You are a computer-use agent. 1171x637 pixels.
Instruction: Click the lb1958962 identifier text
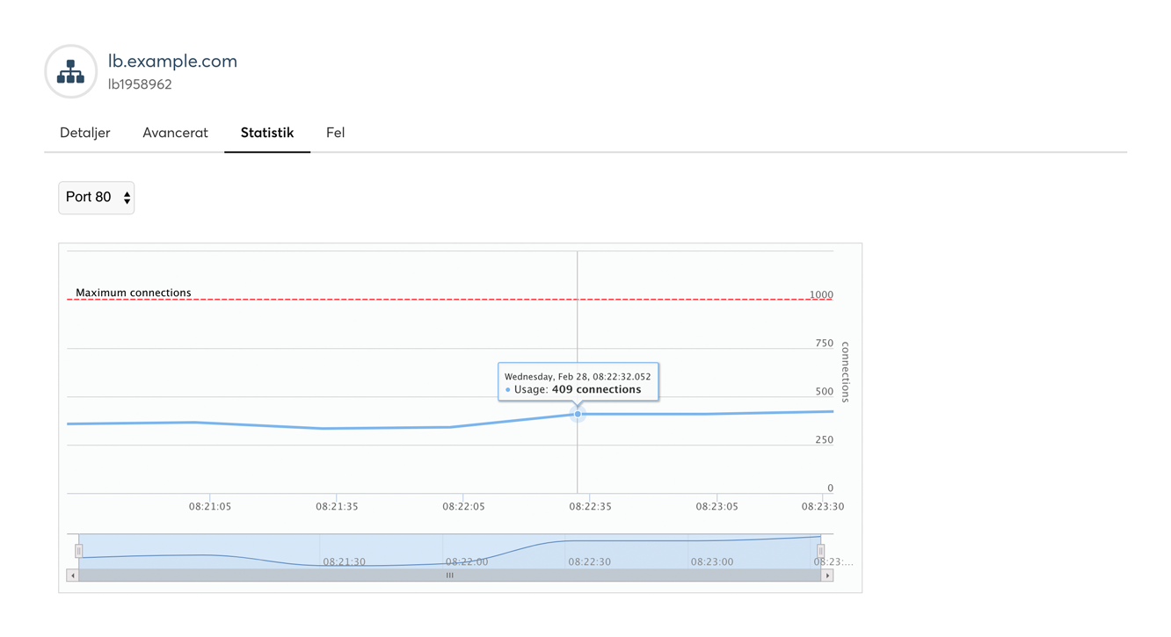tap(140, 84)
